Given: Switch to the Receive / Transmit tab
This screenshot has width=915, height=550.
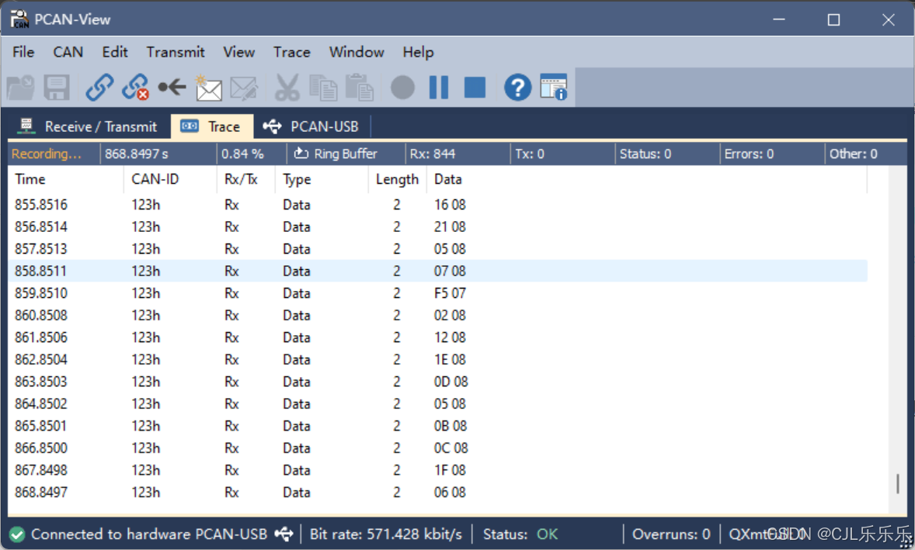Looking at the screenshot, I should point(88,126).
